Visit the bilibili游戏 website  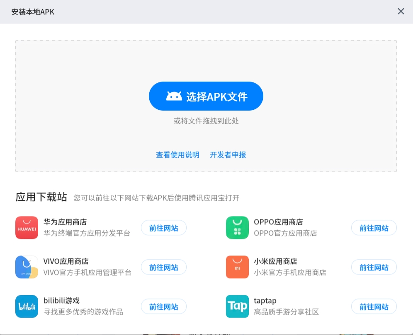pos(164,306)
